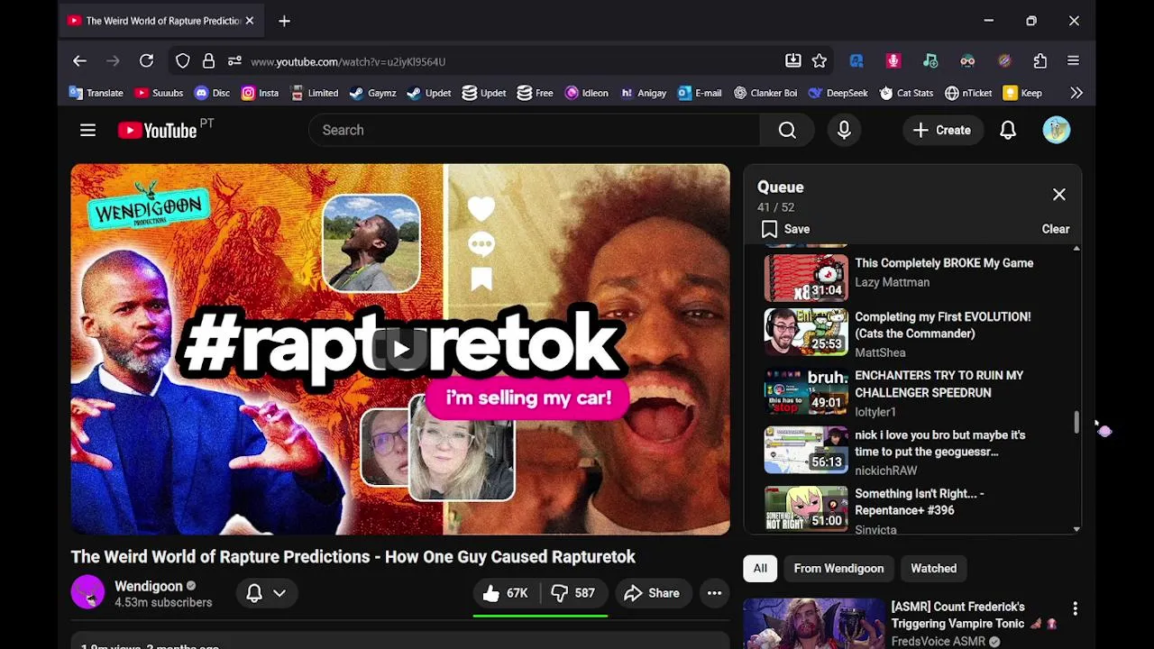The image size is (1154, 649).
Task: Open tracking protection shield icon
Action: [183, 61]
